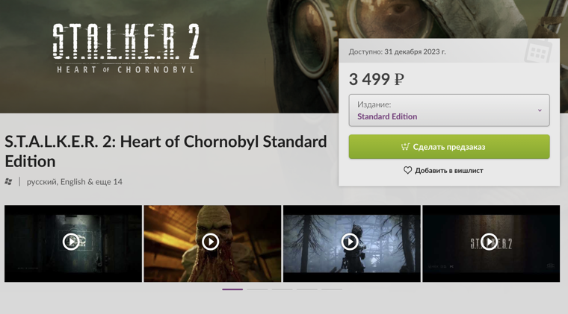Click the Windows platform icon below the title

(x=9, y=182)
